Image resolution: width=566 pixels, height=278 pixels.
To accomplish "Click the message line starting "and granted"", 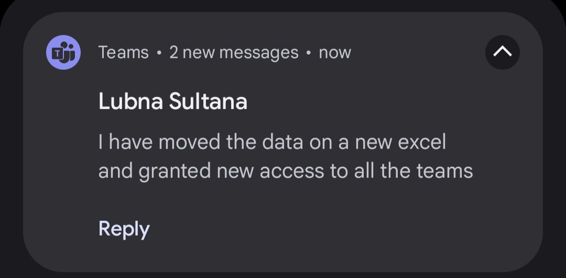I will (x=286, y=171).
